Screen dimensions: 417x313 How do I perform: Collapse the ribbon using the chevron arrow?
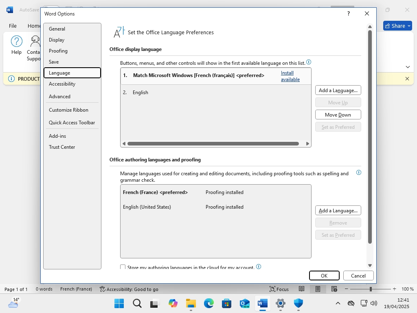pyautogui.click(x=408, y=67)
